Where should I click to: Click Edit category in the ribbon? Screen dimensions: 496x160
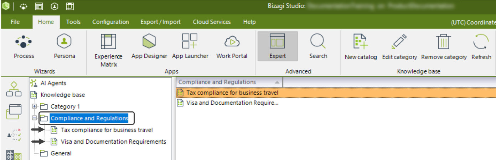pyautogui.click(x=399, y=47)
